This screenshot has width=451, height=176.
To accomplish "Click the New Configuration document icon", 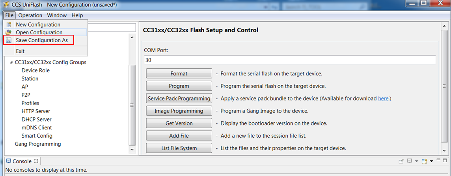I will (x=9, y=24).
